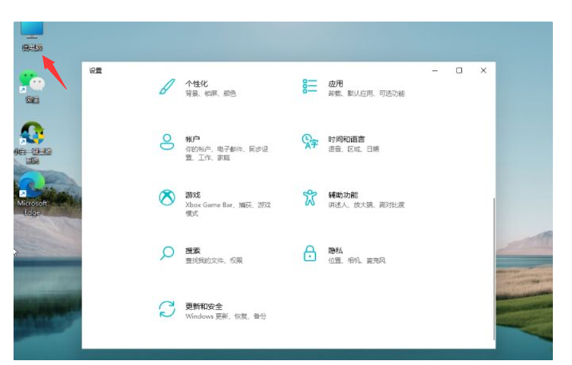Image resolution: width=572 pixels, height=365 pixels.
Task: Open the 时间和语言 text heading
Action: click(347, 139)
